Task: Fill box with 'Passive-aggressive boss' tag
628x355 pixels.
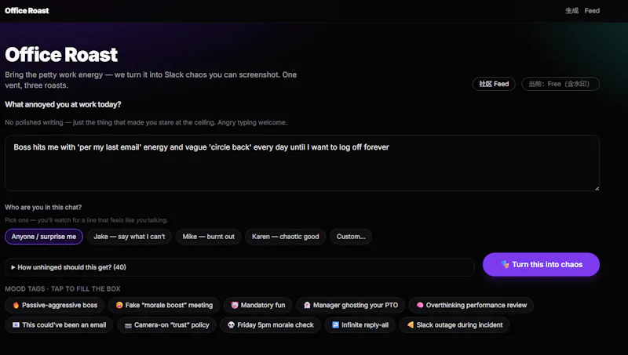Action: click(x=54, y=305)
